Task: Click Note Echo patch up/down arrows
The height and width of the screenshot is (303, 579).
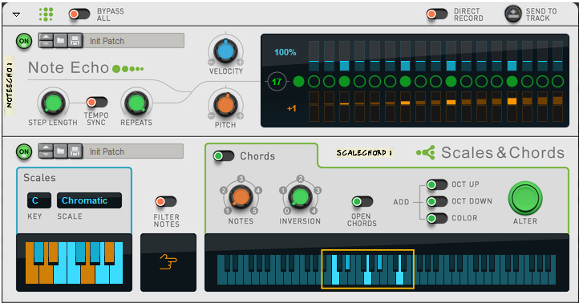Action: [47, 41]
